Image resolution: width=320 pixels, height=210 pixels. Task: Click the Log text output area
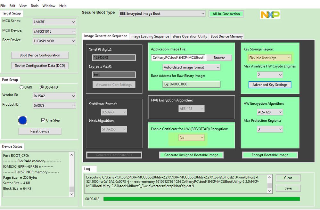(176, 184)
